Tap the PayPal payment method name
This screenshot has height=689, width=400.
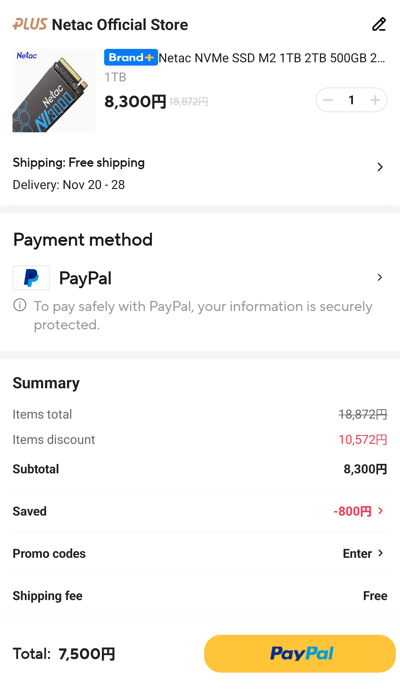[85, 278]
